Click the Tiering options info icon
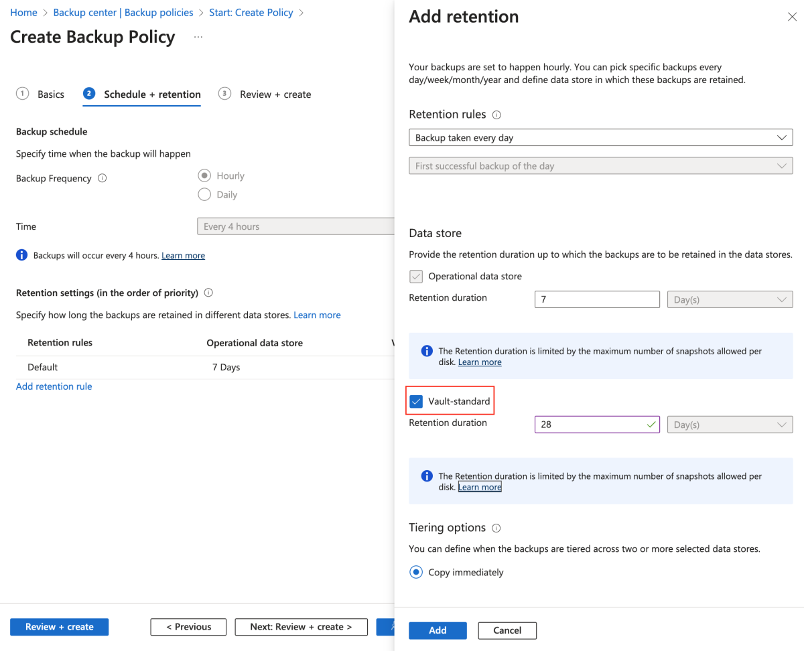Image resolution: width=804 pixels, height=651 pixels. (496, 528)
